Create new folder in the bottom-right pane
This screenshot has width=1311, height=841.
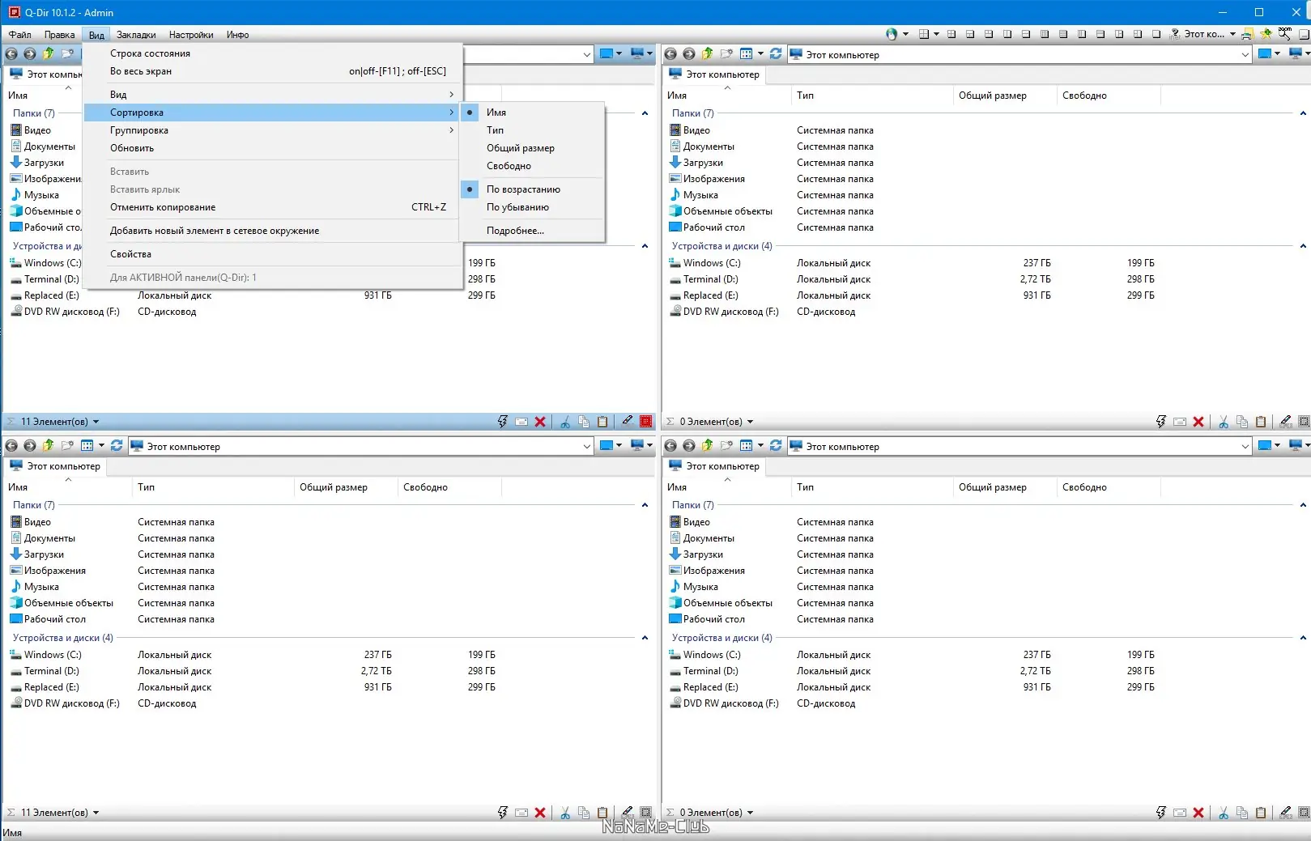coord(726,446)
